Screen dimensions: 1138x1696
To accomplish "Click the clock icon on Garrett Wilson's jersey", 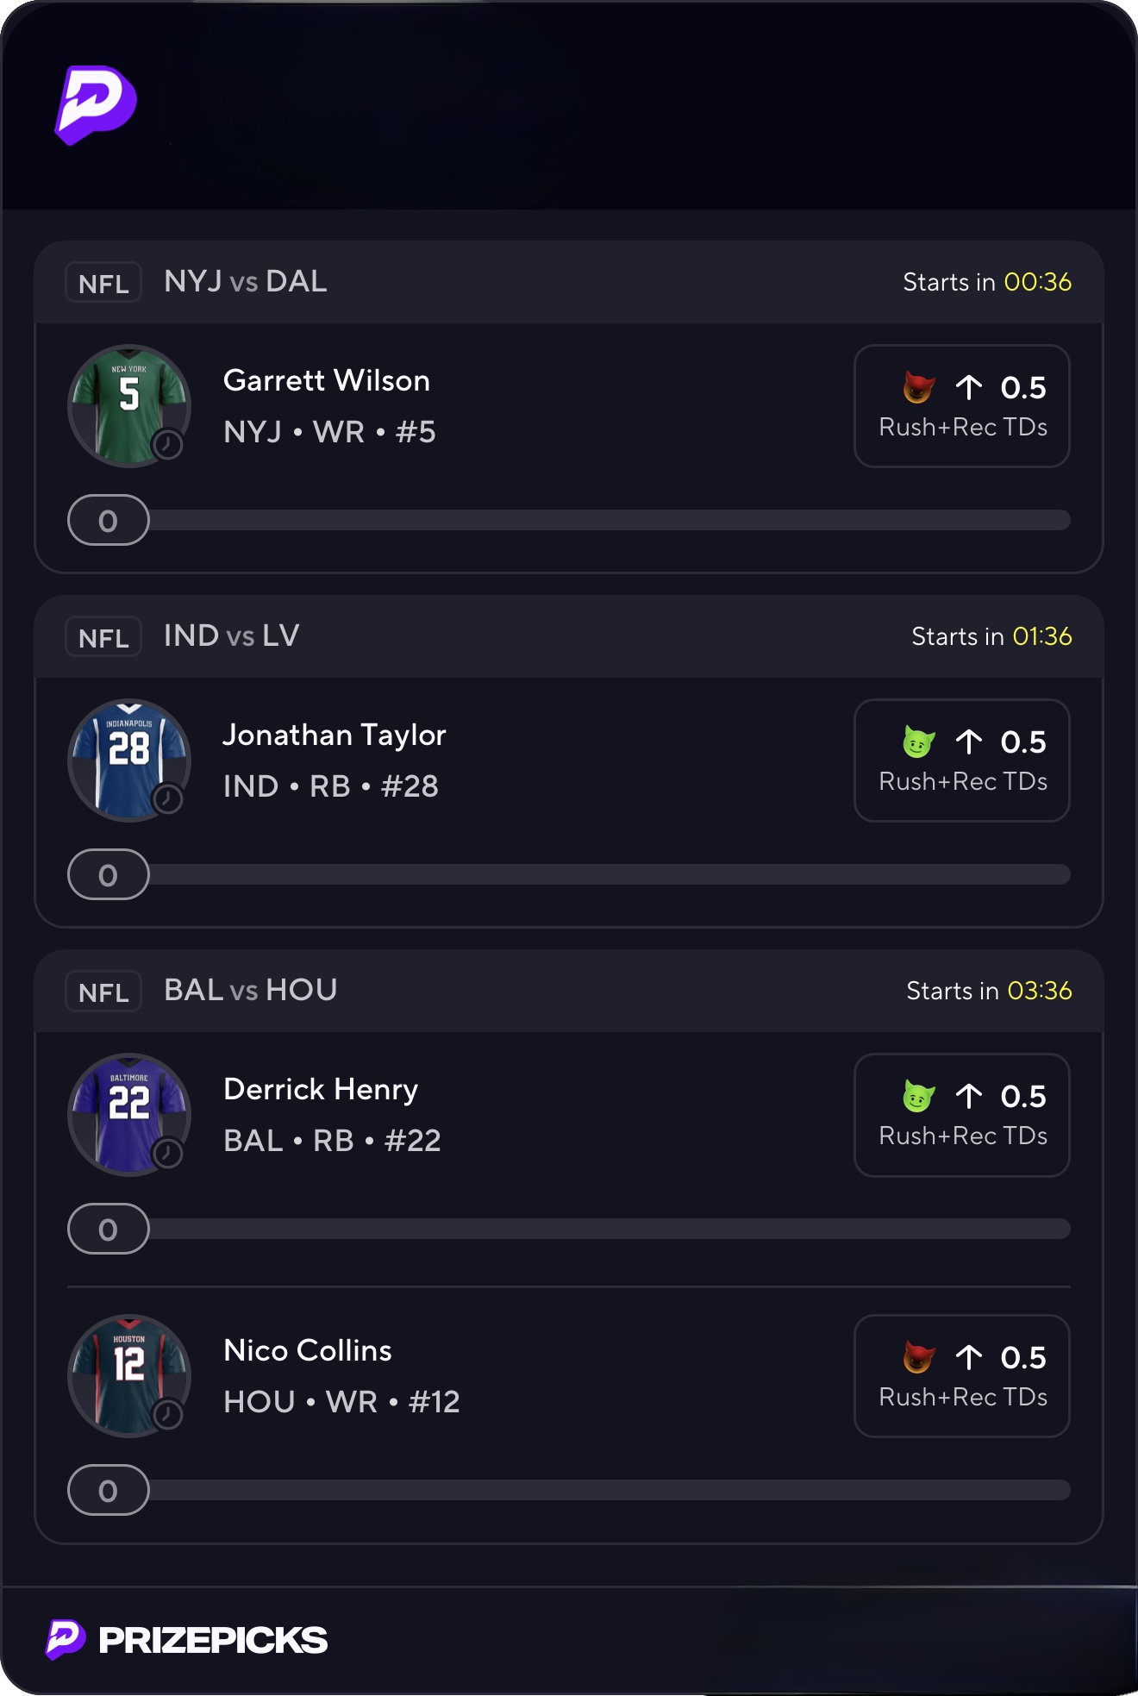I will (167, 445).
